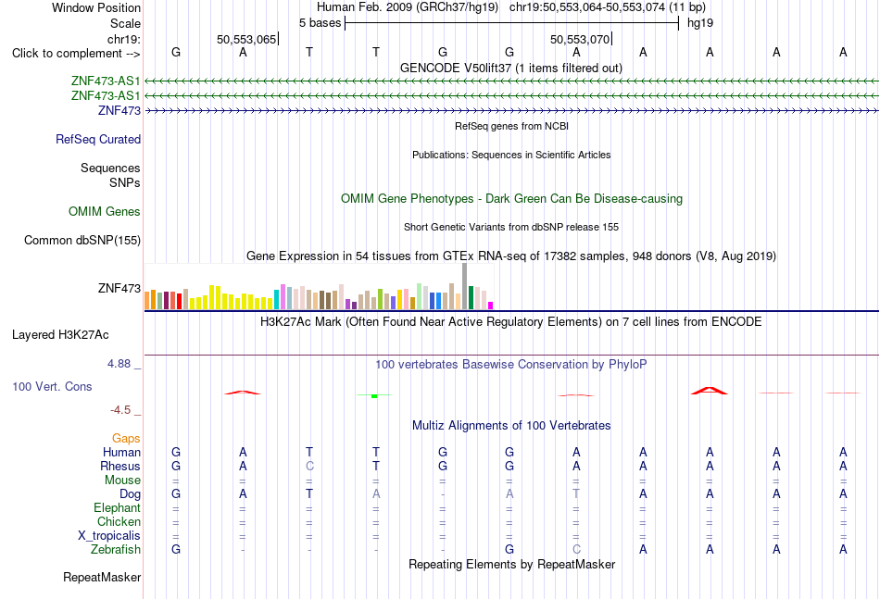Open the OMIM Gene Phenotypes track title
Viewport: 880px width, 599px height.
511,198
